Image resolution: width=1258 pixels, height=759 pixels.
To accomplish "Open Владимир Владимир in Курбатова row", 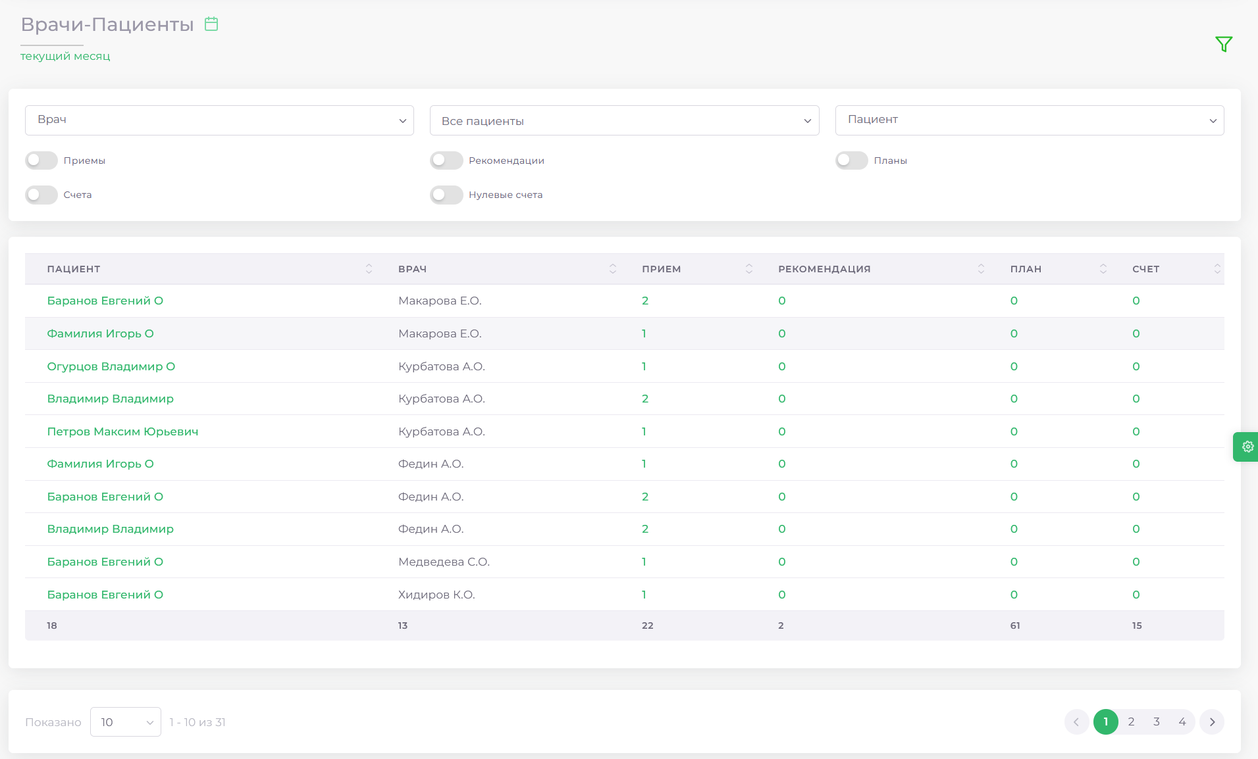I will [x=111, y=399].
